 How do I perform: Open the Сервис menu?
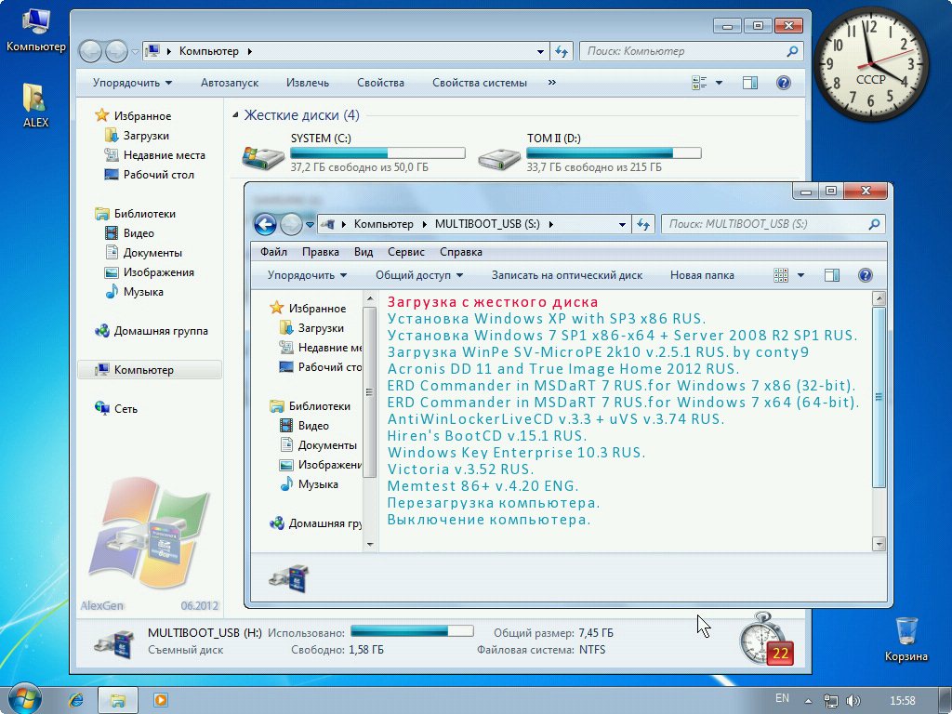(x=405, y=252)
